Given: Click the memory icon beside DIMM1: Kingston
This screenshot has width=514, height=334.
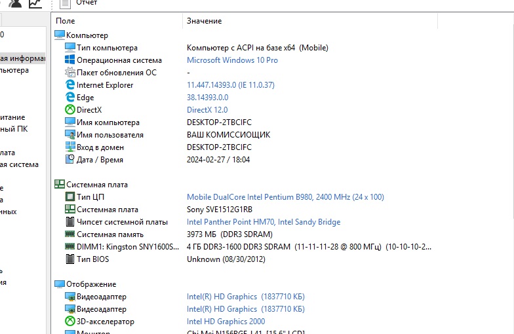Looking at the screenshot, I should click(x=69, y=246).
